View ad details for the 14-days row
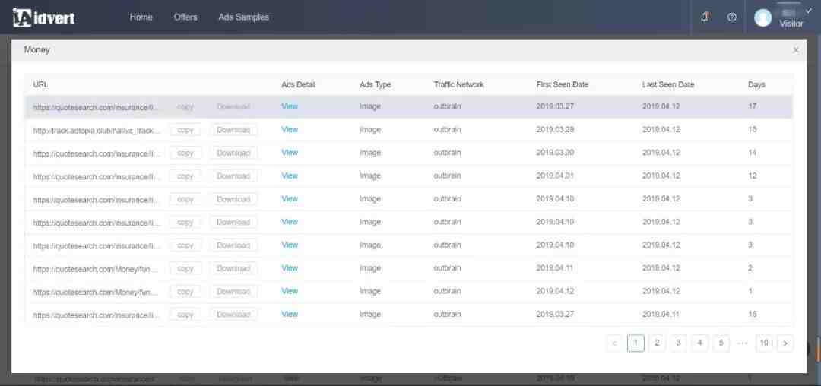821x386 pixels. pyautogui.click(x=290, y=153)
